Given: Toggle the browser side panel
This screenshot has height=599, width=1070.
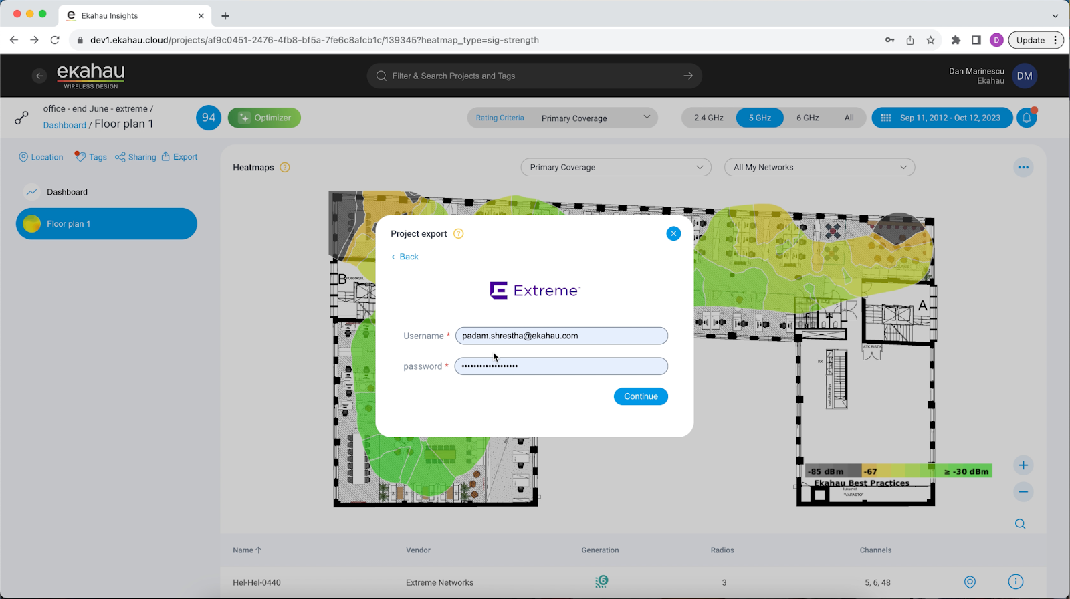Looking at the screenshot, I should (976, 40).
